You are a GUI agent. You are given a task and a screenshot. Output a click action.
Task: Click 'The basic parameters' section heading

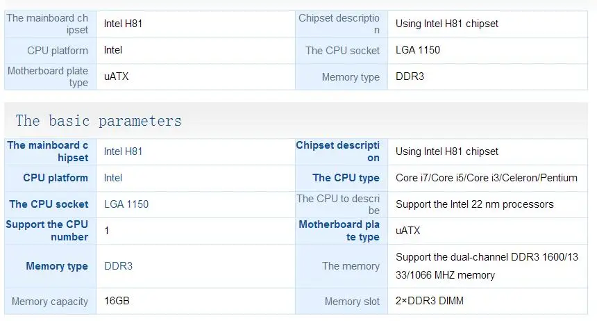(x=99, y=121)
